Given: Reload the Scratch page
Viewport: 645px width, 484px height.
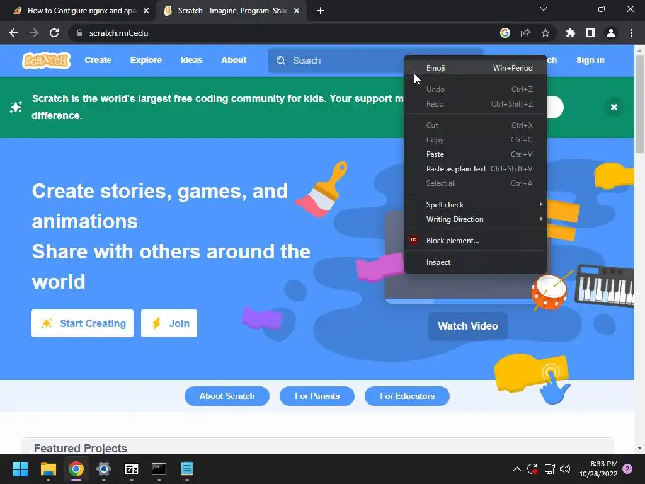Looking at the screenshot, I should point(54,33).
